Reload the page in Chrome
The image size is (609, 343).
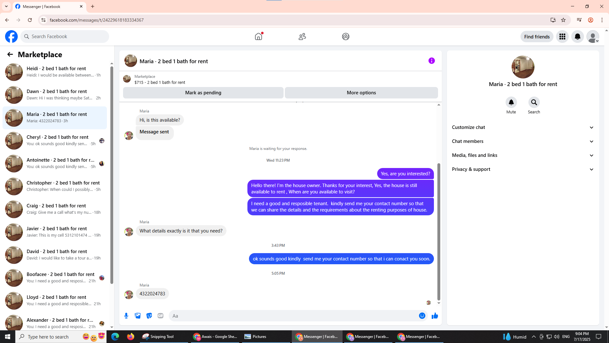[x=30, y=20]
